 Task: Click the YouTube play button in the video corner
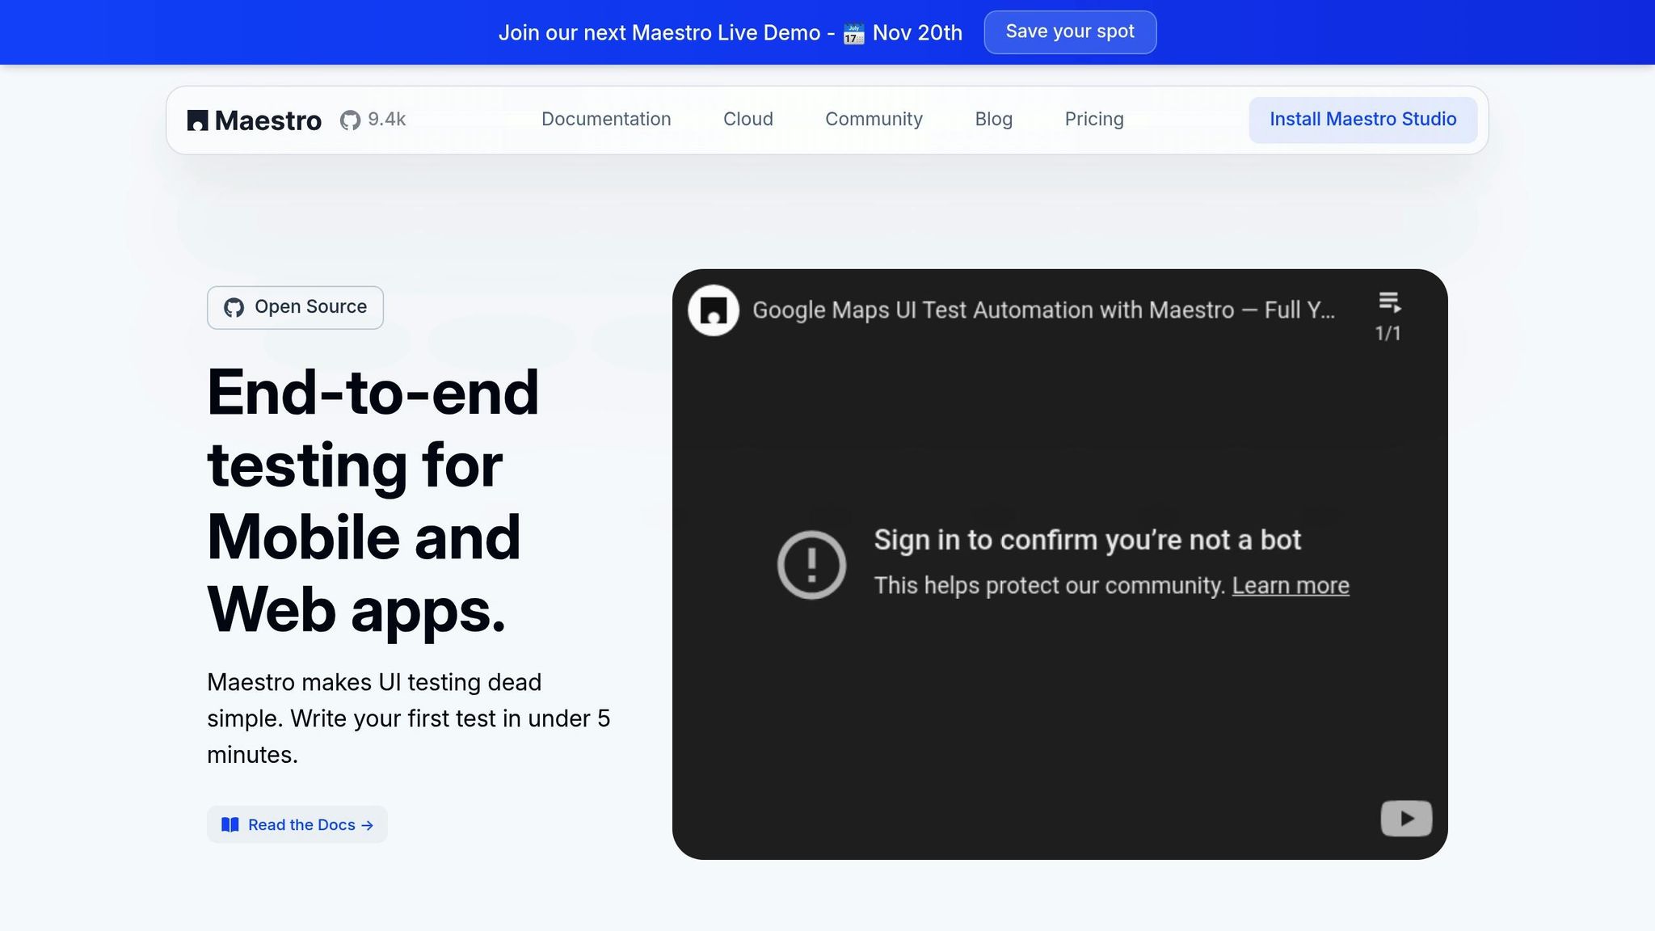1405,818
